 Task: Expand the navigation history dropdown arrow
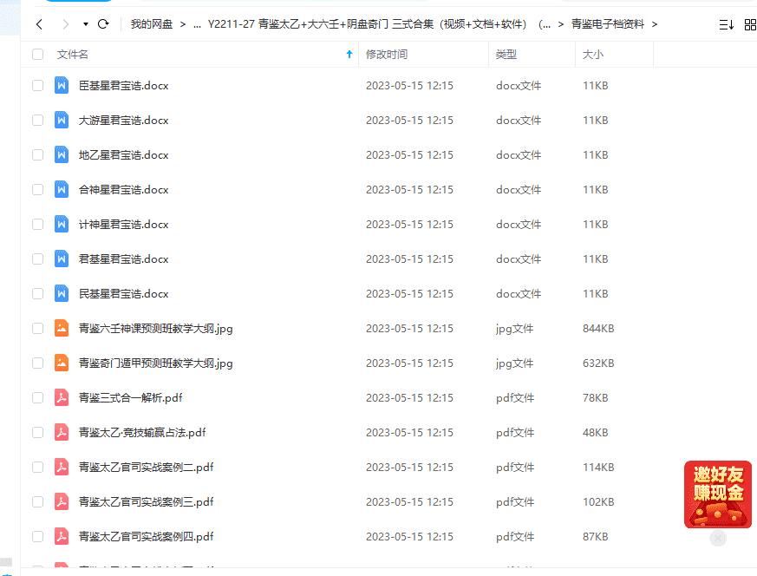point(86,24)
